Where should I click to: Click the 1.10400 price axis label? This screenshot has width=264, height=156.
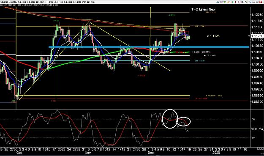coord(257,58)
